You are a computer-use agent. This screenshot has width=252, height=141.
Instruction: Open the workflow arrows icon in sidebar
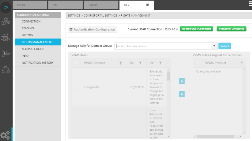tap(6, 53)
